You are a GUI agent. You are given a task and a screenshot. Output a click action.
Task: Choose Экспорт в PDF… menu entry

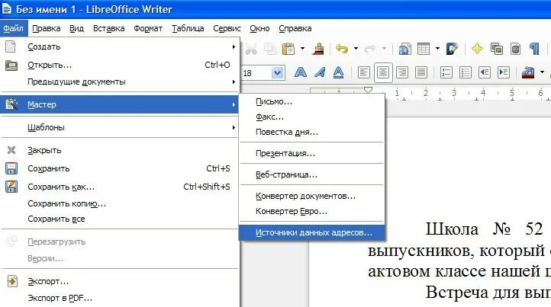[x=120, y=298]
